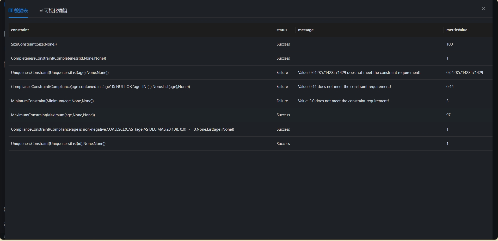Click the Failure status of MinimumConstraint row
Screen dimensions: 498x241
tap(282, 101)
